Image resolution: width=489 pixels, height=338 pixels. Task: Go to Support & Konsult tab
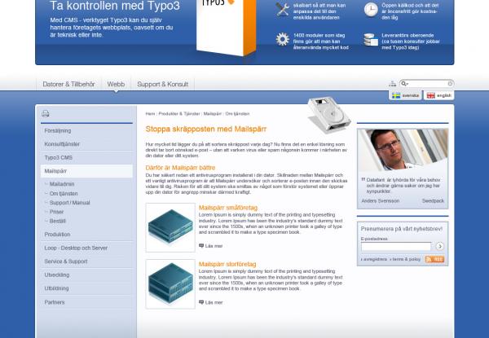(162, 84)
